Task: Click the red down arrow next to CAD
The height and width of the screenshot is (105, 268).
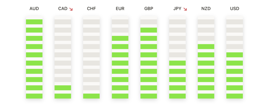Action: (x=71, y=9)
